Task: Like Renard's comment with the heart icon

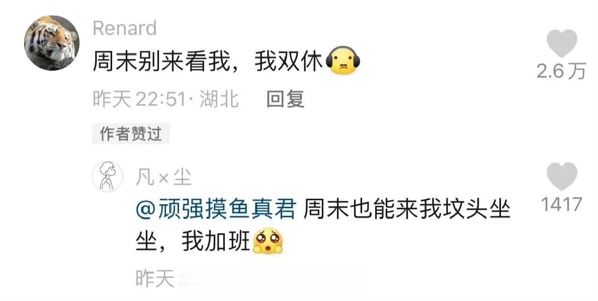Action: [x=562, y=43]
